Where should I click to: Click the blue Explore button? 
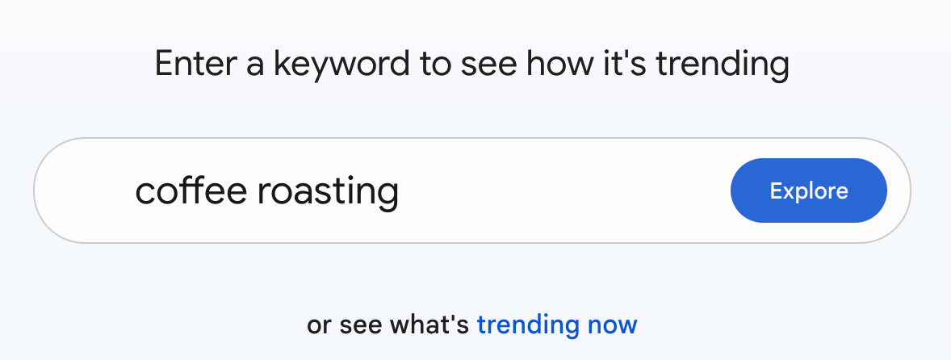[x=808, y=190]
